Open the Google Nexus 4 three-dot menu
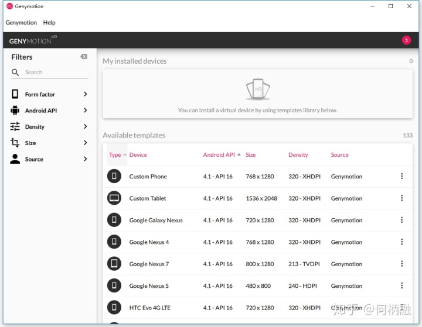 [402, 242]
